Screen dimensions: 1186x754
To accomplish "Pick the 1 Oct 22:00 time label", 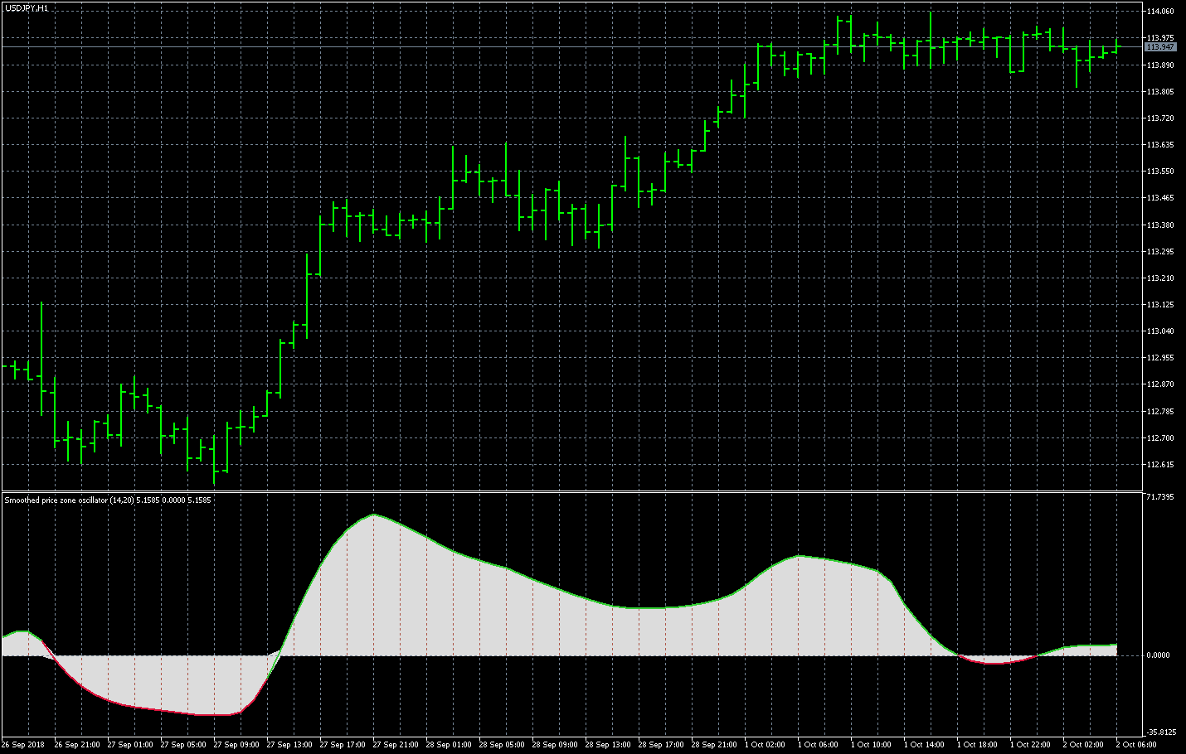I will pos(1030,745).
